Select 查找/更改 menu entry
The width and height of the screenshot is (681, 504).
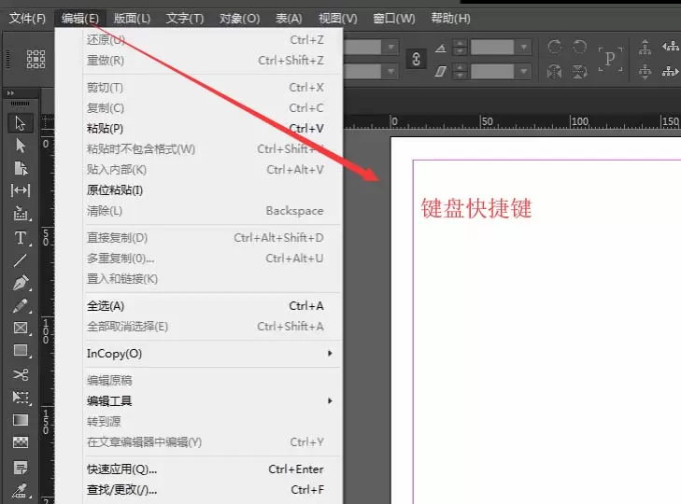tap(208, 490)
